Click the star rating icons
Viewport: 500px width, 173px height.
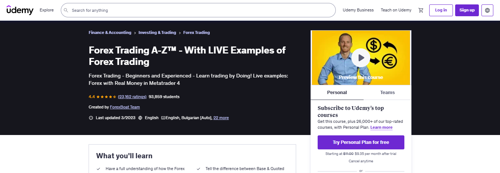[x=106, y=97]
